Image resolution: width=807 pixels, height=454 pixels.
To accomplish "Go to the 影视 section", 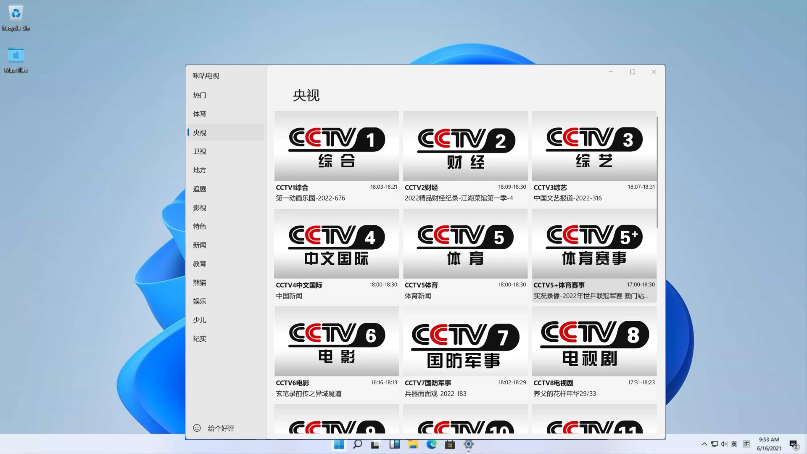I will [x=226, y=208].
